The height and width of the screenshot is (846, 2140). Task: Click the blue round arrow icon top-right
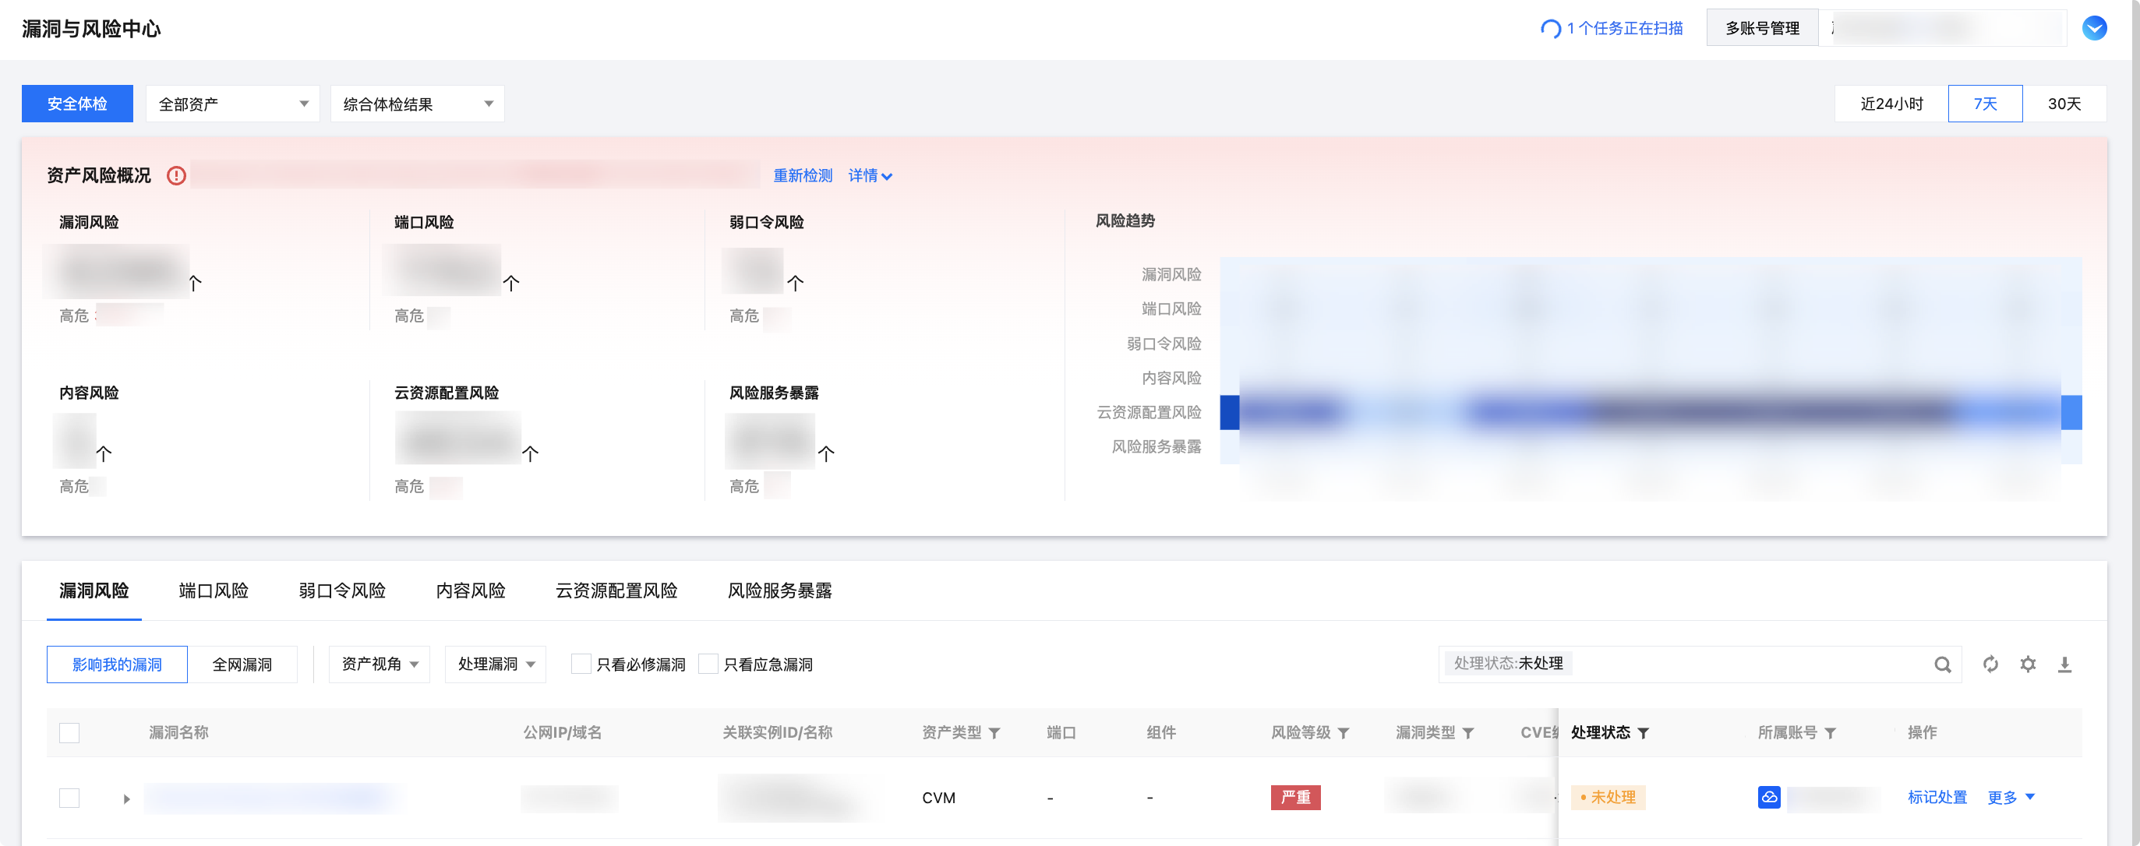point(2093,28)
